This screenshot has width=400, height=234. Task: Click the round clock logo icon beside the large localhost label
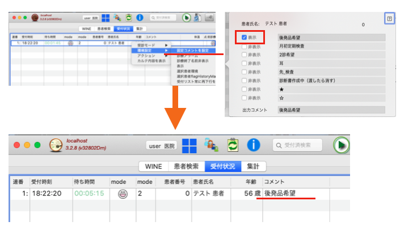coord(56,145)
